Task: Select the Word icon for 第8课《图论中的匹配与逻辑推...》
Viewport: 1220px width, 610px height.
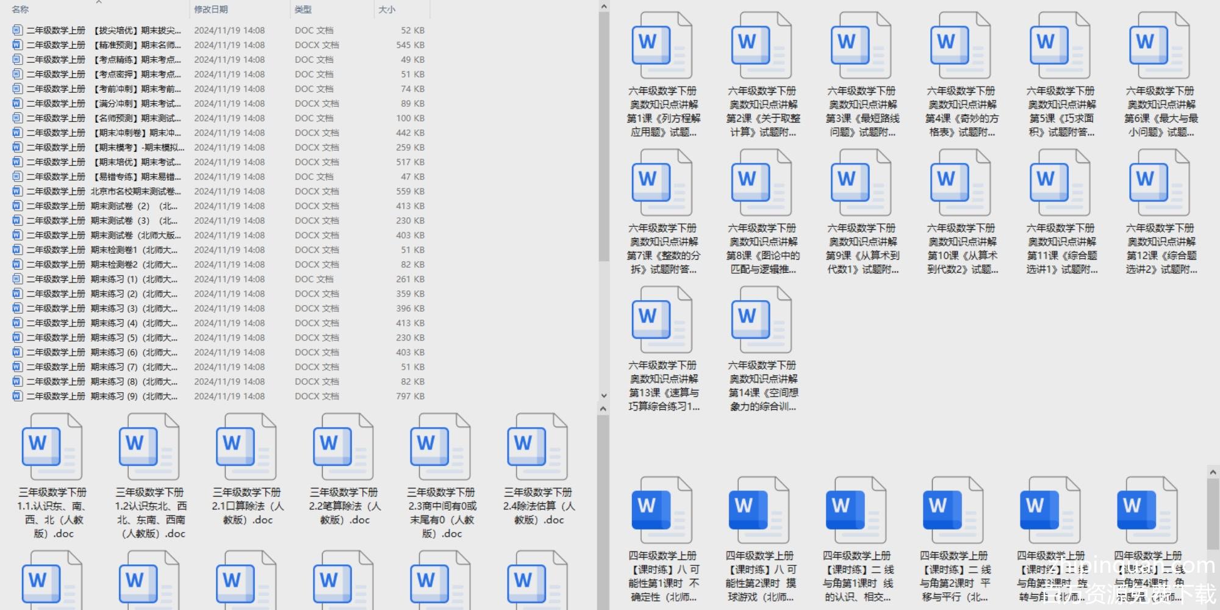Action: [761, 183]
